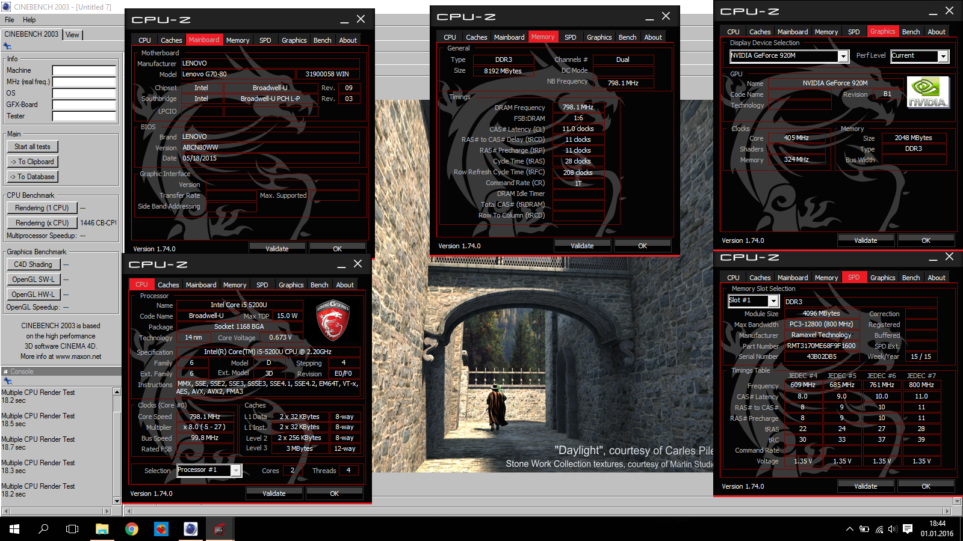Click the NVIDIA logo in Graphics window
Screen dimensions: 963x541
coord(927,93)
